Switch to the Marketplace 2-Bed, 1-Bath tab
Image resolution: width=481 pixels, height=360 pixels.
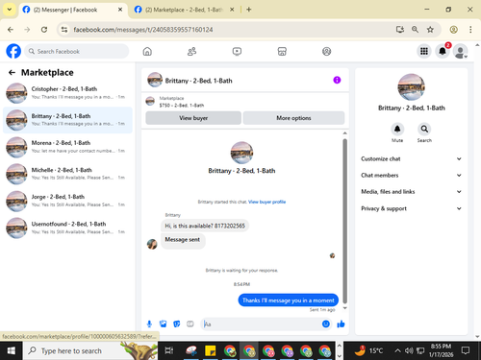pos(184,10)
